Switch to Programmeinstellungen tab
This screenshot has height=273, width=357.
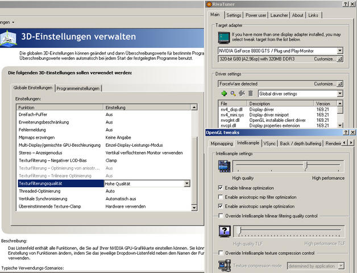click(x=78, y=88)
